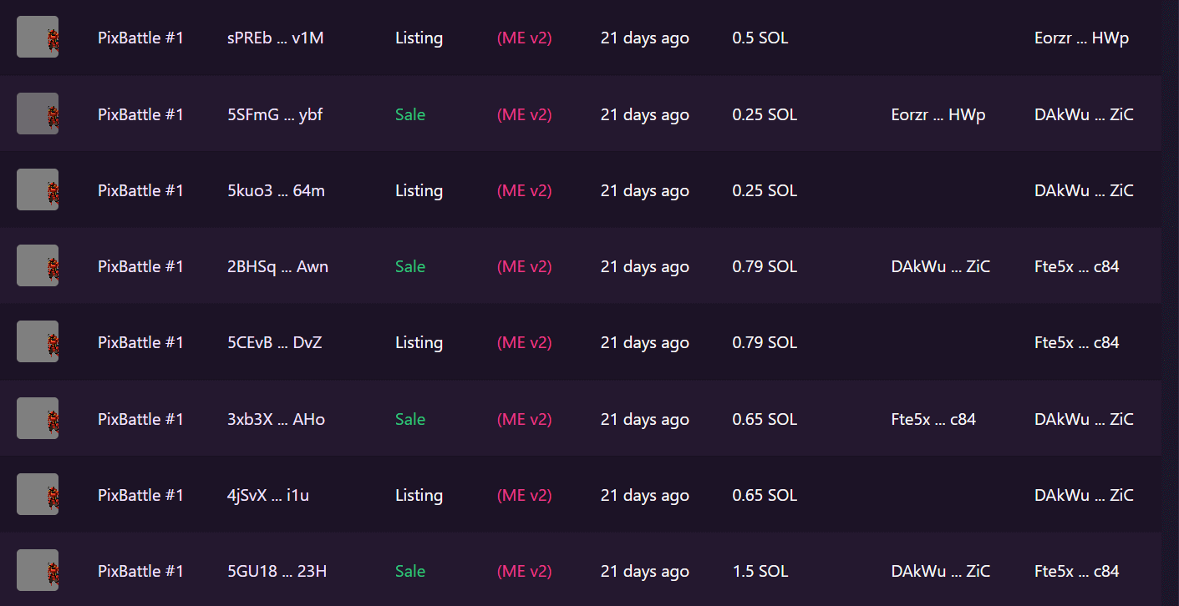Click the PixBattle #1 name in the 1.5 SOL row
Viewport: 1179px width, 606px height.
(140, 572)
